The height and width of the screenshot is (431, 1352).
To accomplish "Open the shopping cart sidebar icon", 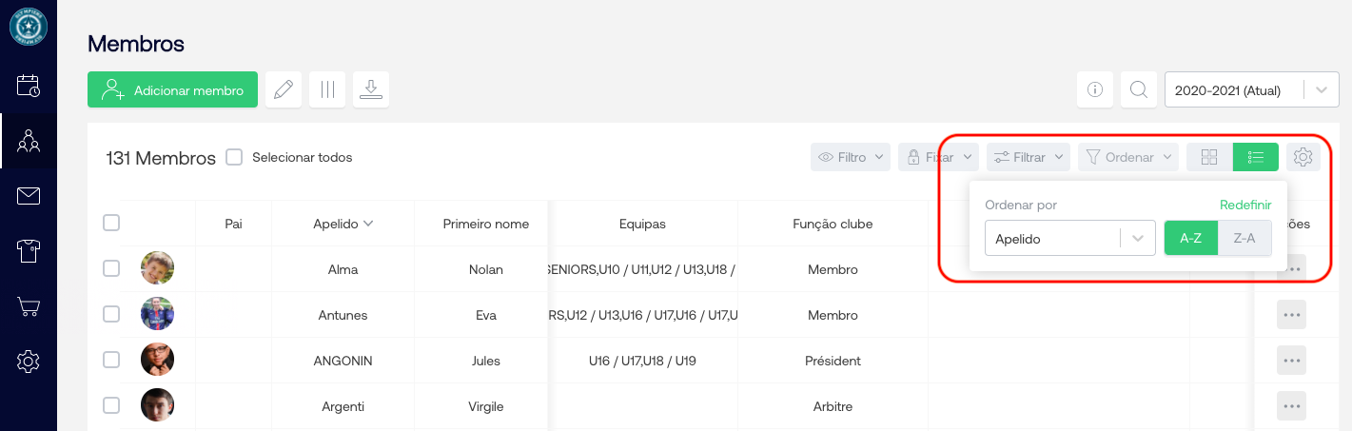I will [x=29, y=306].
